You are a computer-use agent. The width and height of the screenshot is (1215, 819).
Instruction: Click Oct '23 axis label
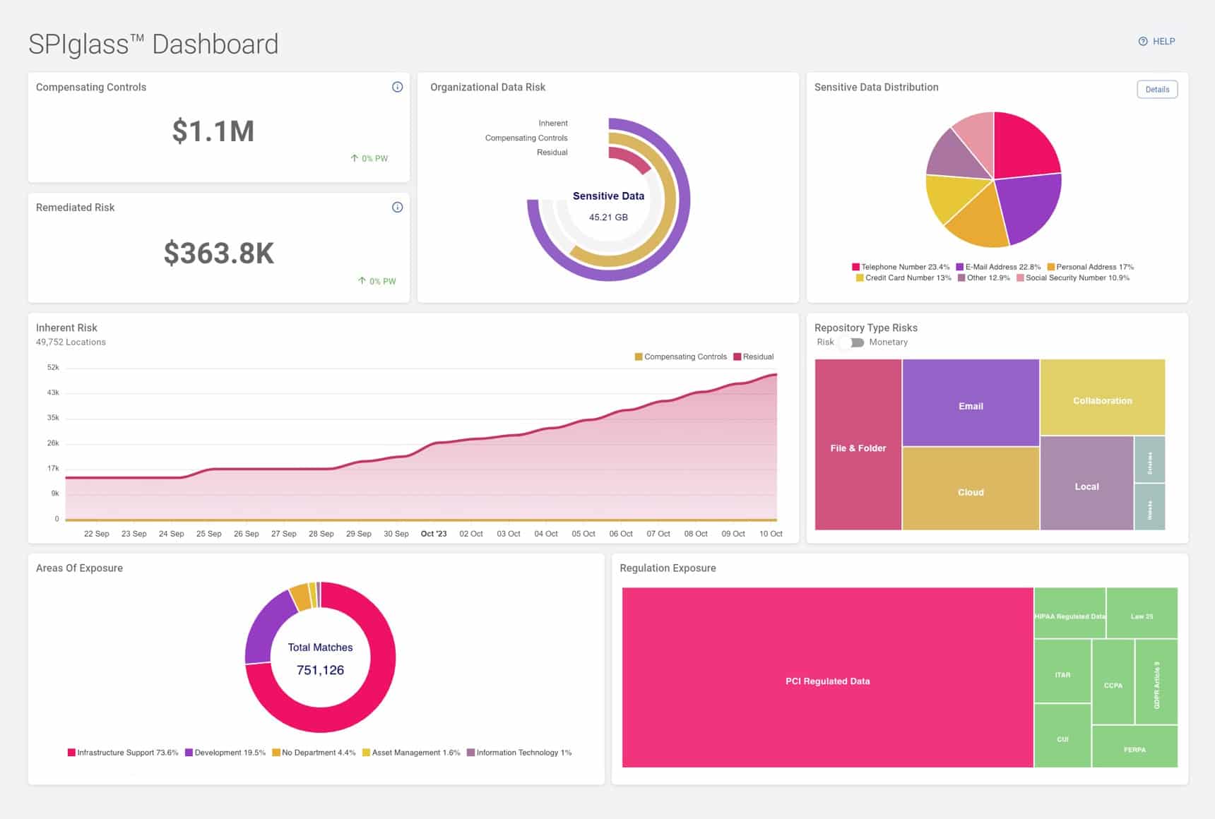(434, 534)
